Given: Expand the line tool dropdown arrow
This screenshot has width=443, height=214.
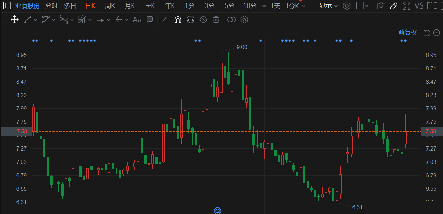Looking at the screenshot, I should (35, 20).
